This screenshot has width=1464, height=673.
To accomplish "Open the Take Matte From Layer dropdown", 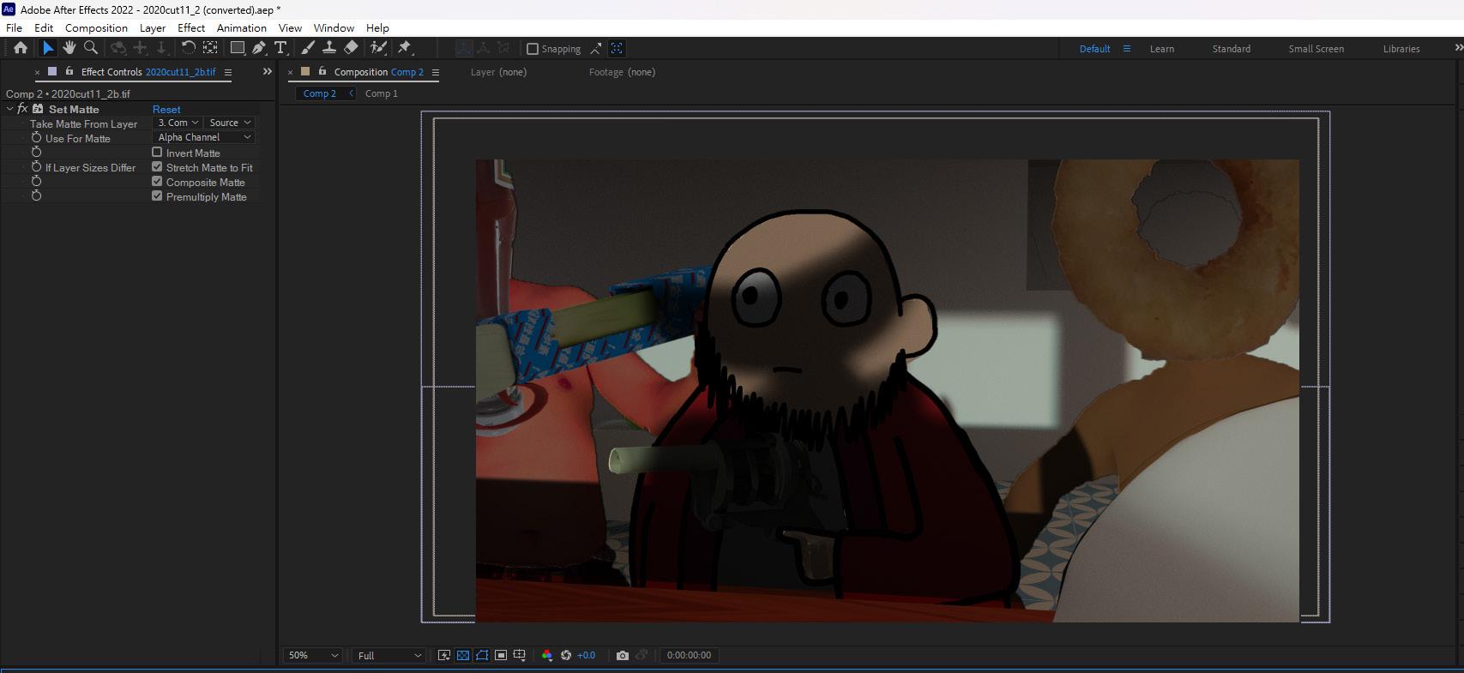I will [x=178, y=123].
